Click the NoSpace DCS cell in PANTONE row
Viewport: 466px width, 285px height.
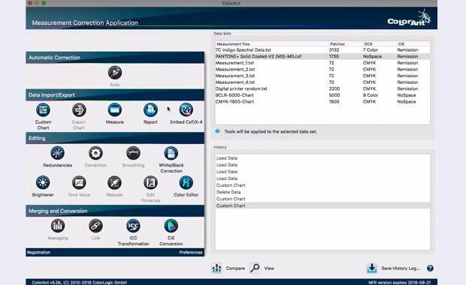pos(372,56)
